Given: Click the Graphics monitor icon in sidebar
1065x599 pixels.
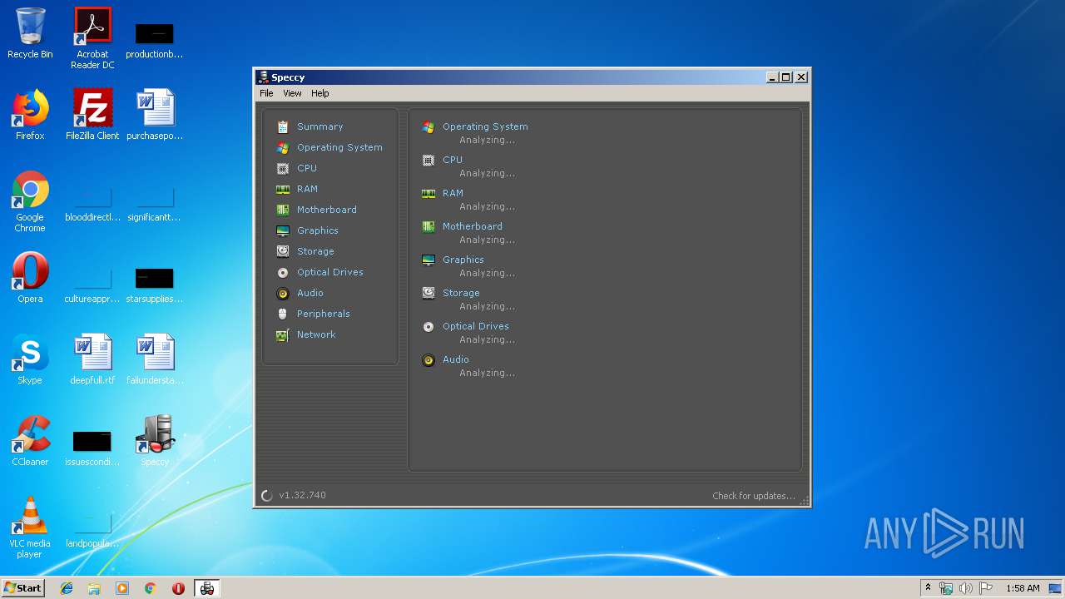Looking at the screenshot, I should tap(283, 230).
